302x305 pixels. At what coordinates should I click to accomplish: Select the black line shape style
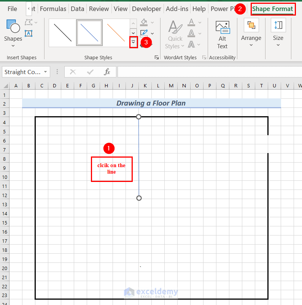click(x=63, y=33)
